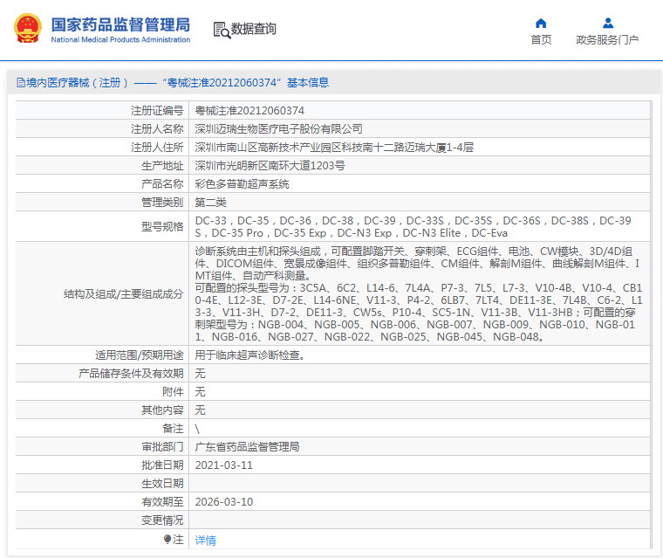Select the DC-33 model list cell
The height and width of the screenshot is (558, 663).
click(x=419, y=226)
